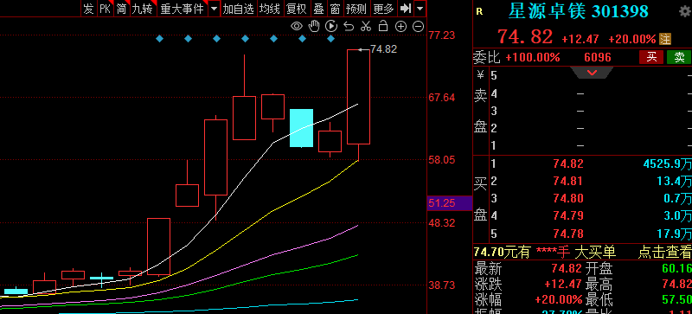
Task: Toggle 均线 moving averages display
Action: [x=269, y=9]
